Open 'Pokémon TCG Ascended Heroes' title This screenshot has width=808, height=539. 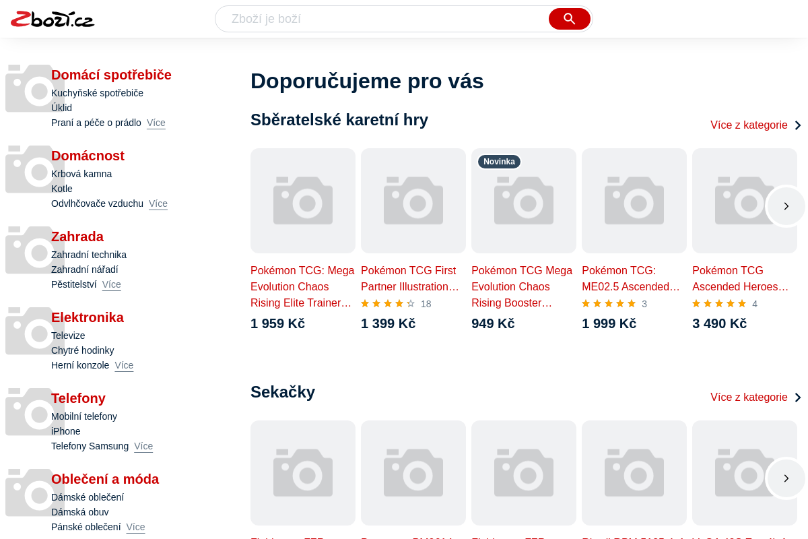pos(741,279)
